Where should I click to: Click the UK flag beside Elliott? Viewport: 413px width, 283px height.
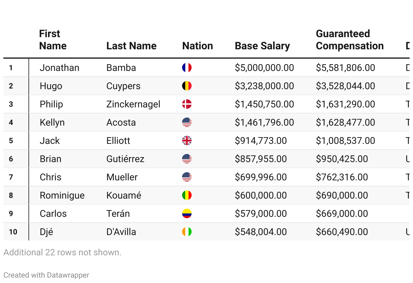pos(187,141)
